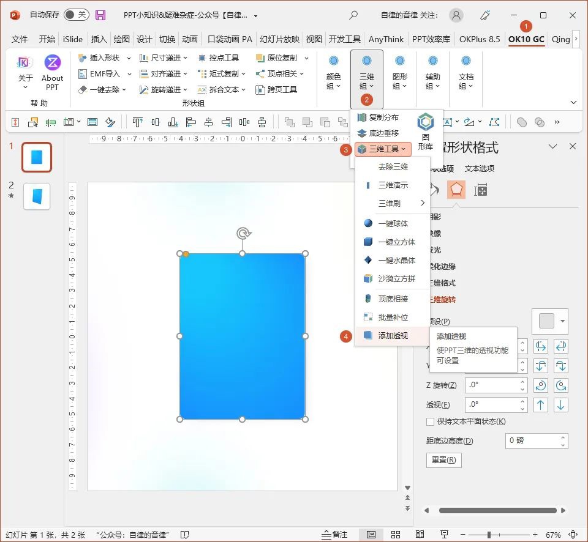Click the save icon in title bar
Viewport: 588px width, 542px height.
pyautogui.click(x=100, y=15)
